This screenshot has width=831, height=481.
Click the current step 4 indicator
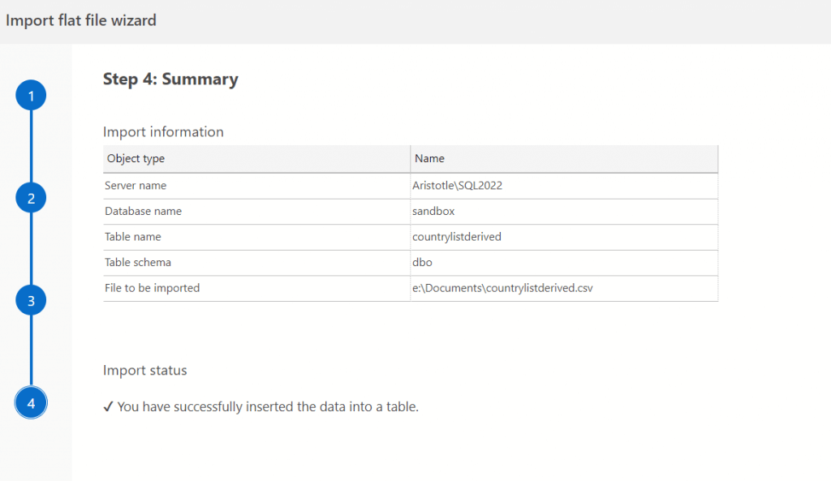(31, 402)
